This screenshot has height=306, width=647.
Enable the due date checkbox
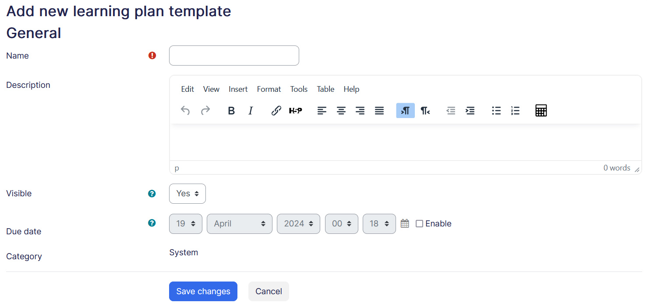click(419, 224)
